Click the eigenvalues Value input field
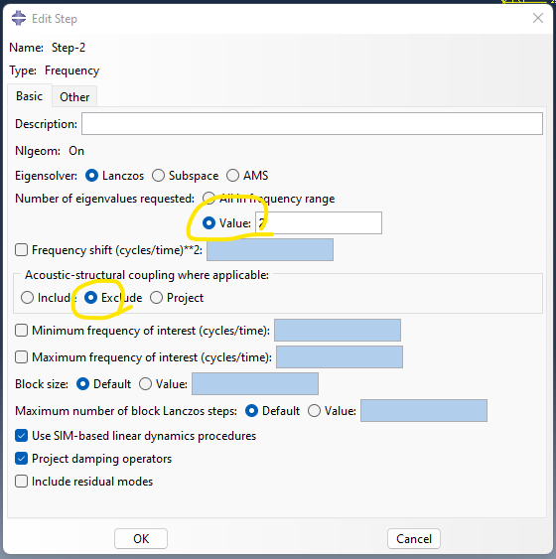This screenshot has width=556, height=559. (x=319, y=222)
